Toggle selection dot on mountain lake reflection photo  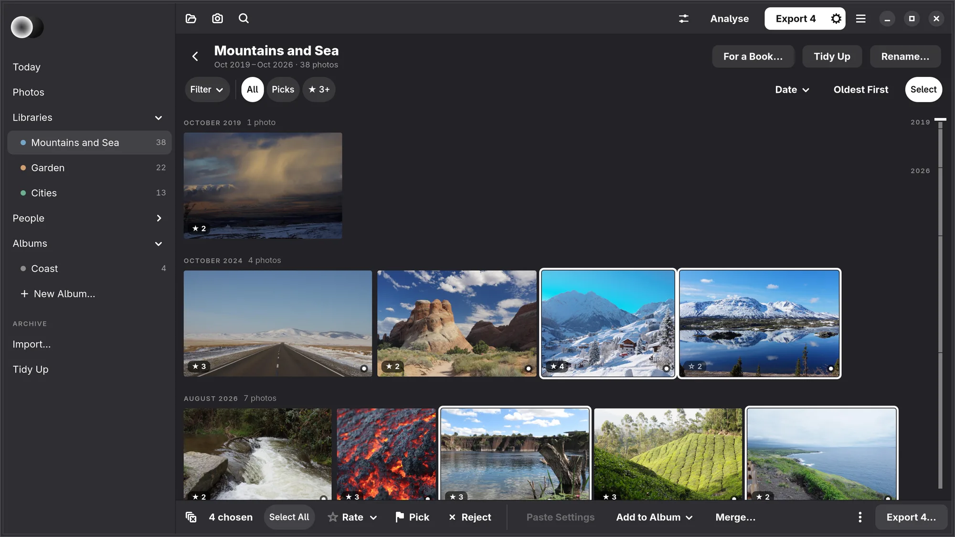click(831, 368)
